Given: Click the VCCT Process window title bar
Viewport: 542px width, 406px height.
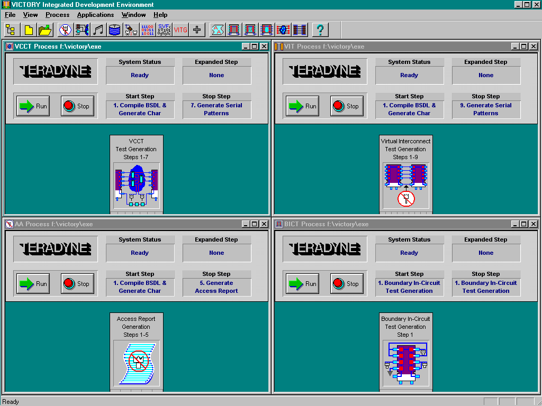Looking at the screenshot, I should pyautogui.click(x=137, y=47).
